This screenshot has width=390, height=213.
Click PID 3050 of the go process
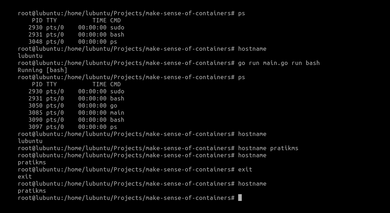click(x=35, y=105)
